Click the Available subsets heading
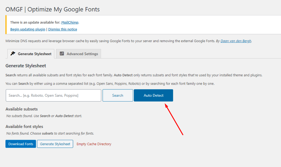The image size is (281, 167). pyautogui.click(x=22, y=109)
